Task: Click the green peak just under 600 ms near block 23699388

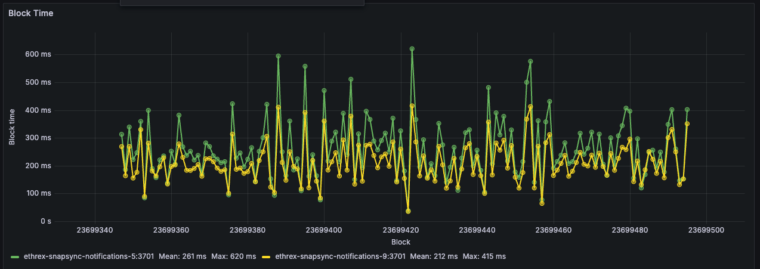Action: coord(278,56)
